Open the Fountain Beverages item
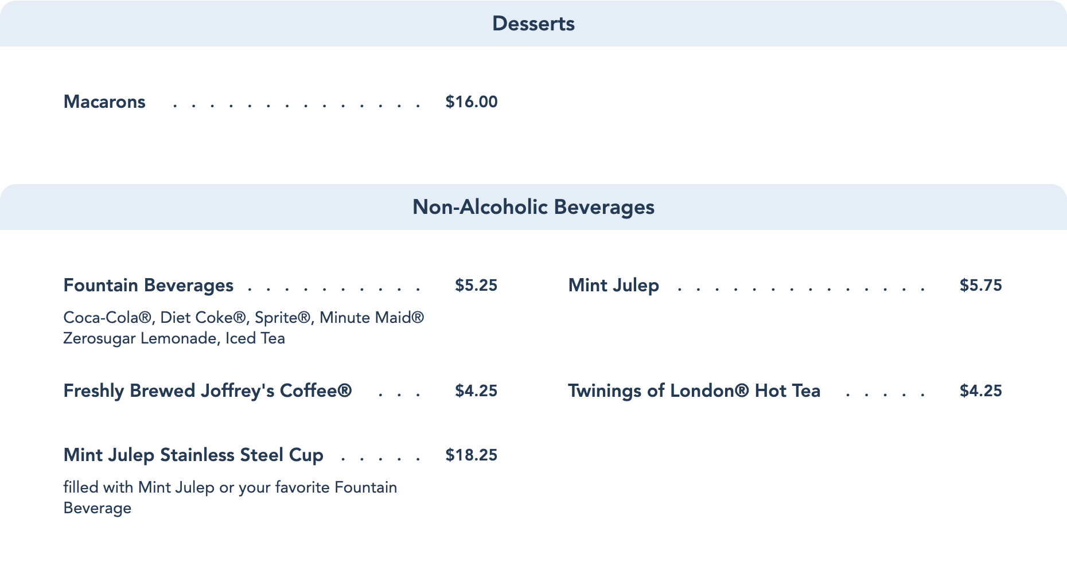This screenshot has width=1067, height=570. click(148, 285)
